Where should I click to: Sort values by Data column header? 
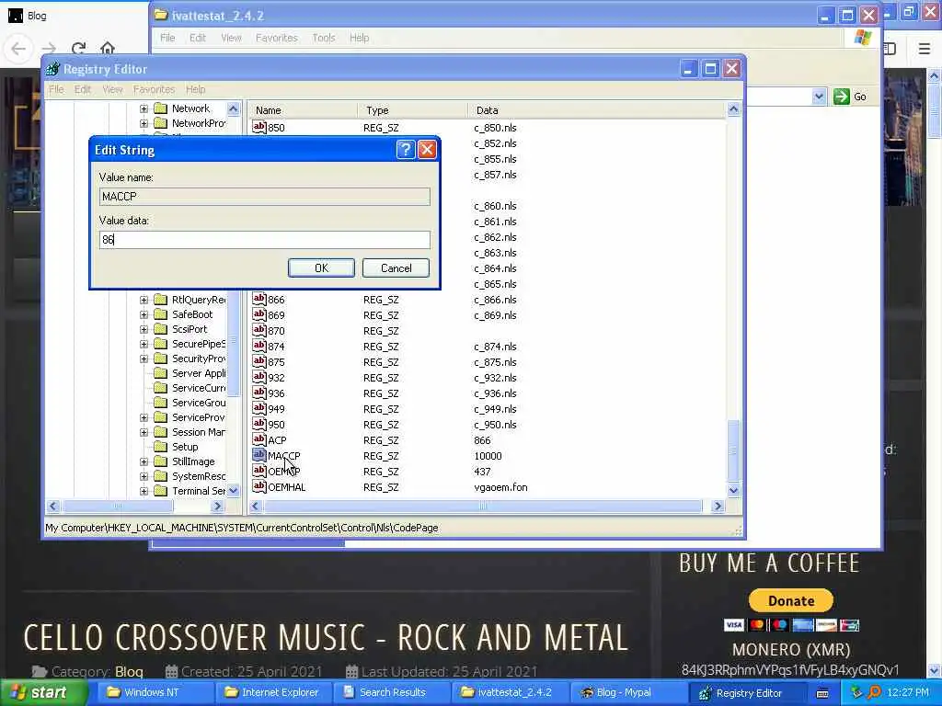click(x=596, y=110)
